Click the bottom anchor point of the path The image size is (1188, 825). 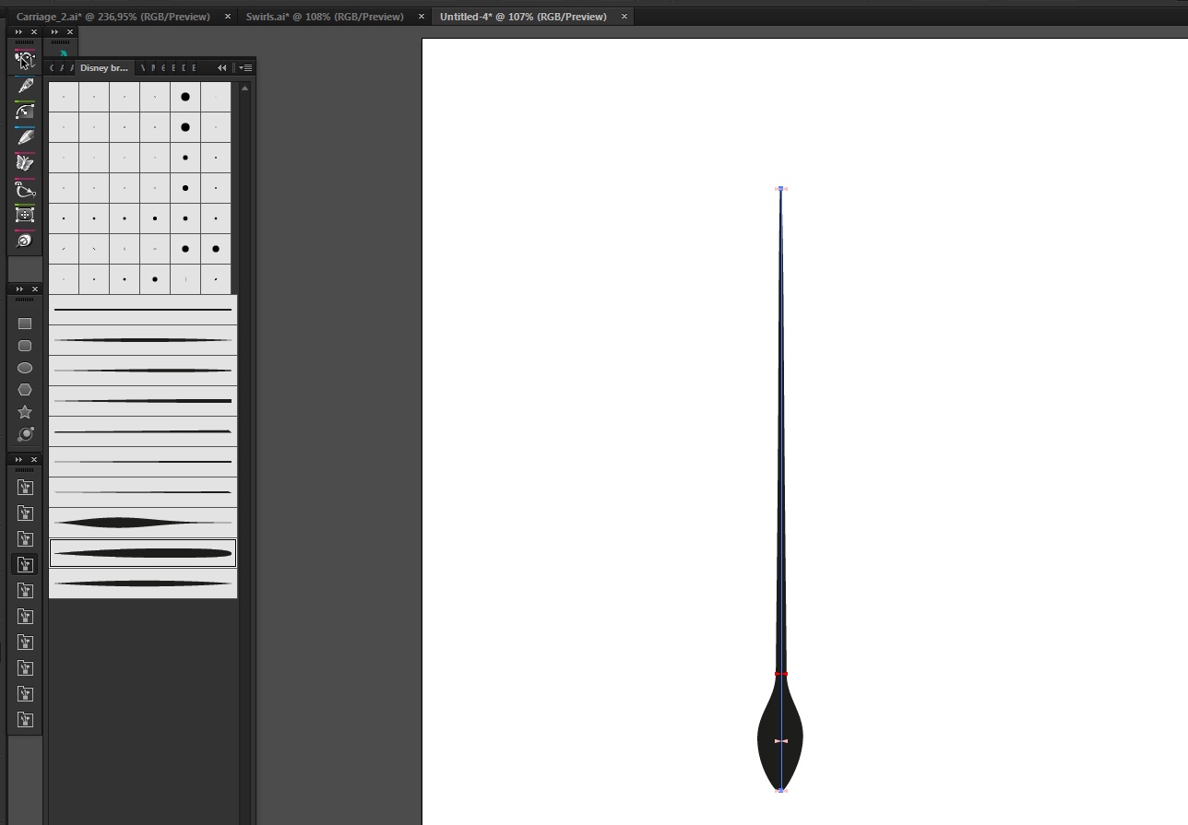[781, 790]
